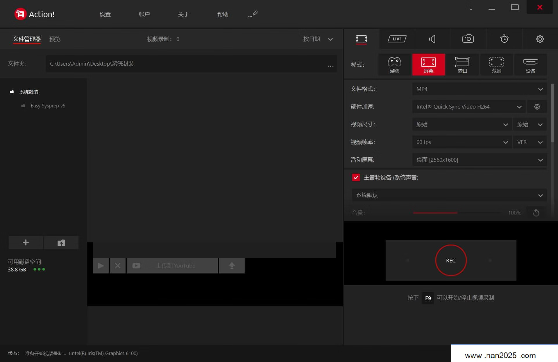Select 游戏 recording mode

(x=395, y=64)
